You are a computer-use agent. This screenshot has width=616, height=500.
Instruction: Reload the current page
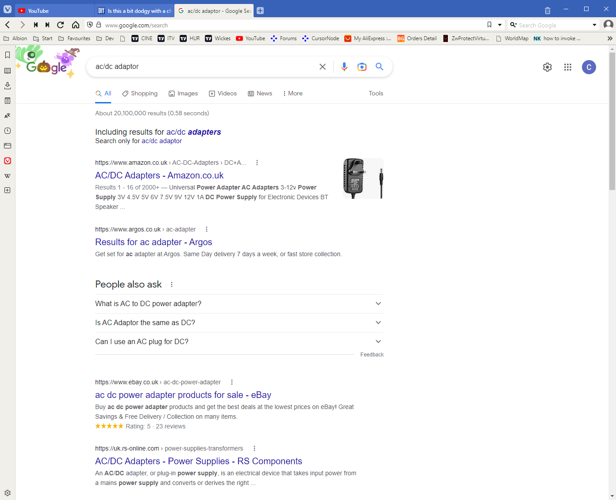pos(61,25)
